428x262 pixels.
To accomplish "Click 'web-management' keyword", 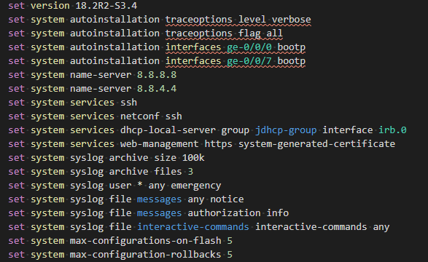I will [x=160, y=144].
